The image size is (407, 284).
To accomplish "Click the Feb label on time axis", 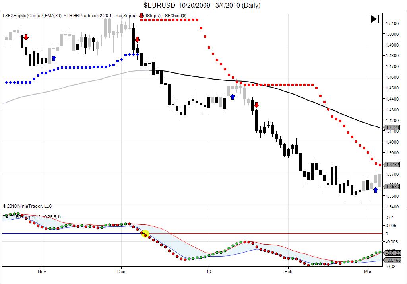I will (x=289, y=272).
